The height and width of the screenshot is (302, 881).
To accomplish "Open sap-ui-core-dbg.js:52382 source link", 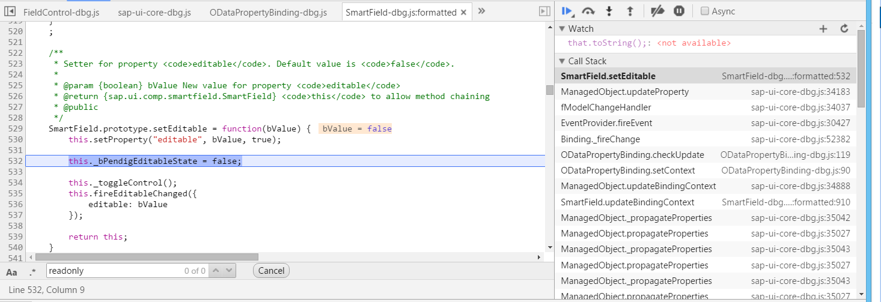I will (x=800, y=139).
